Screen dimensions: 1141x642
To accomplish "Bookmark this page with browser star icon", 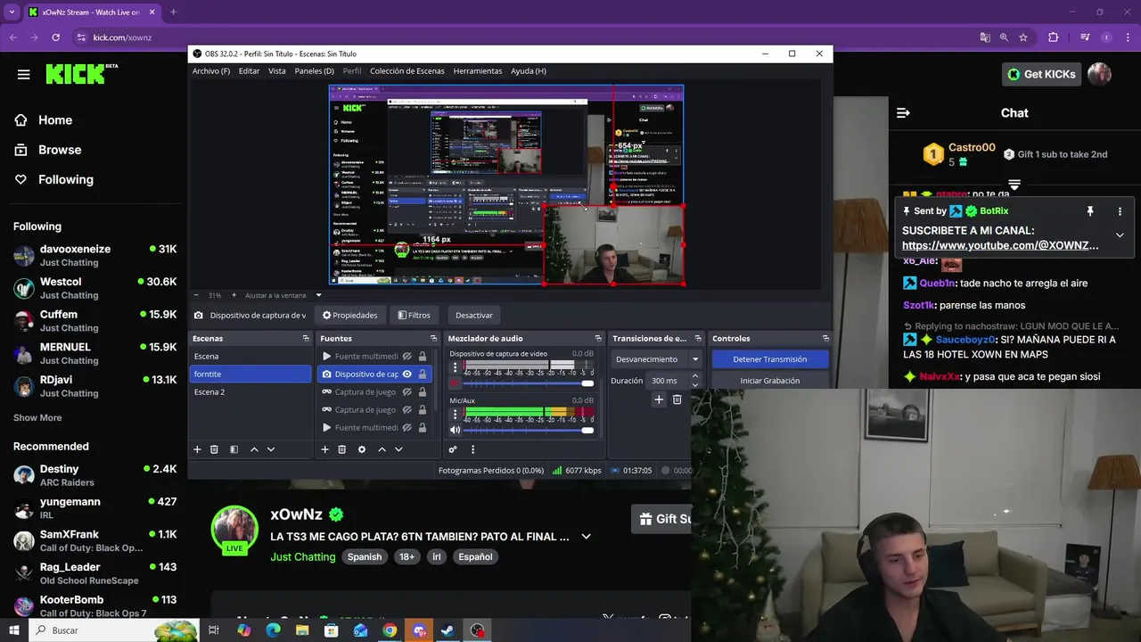I will (x=1023, y=37).
